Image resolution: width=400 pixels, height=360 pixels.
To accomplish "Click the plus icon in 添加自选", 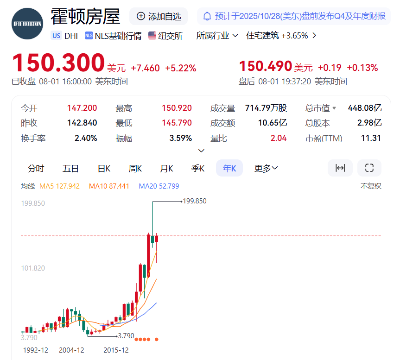I will tap(141, 16).
